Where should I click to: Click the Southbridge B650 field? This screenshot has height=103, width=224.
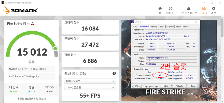pyautogui.click(x=171, y=47)
